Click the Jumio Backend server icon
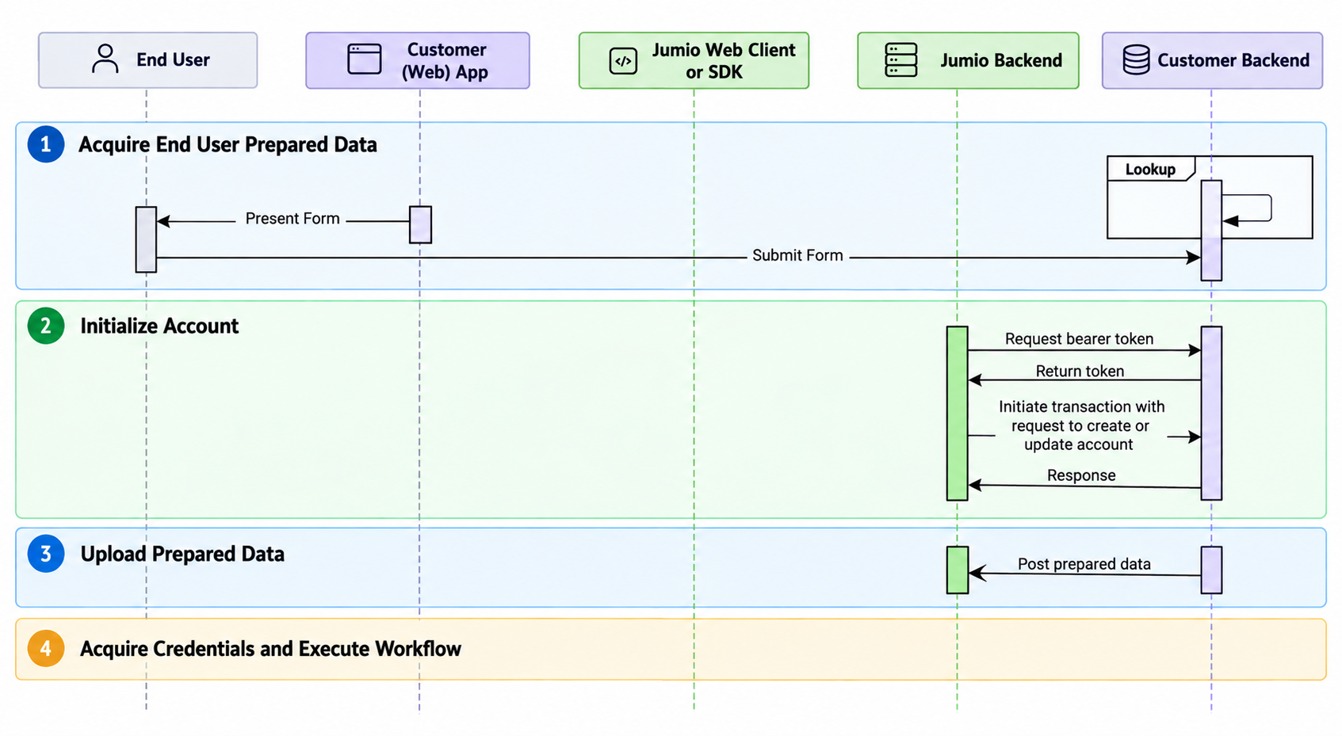The width and height of the screenshot is (1342, 736). coord(901,60)
